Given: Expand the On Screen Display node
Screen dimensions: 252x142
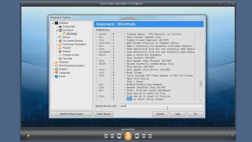Looking at the screenshot, I should (57, 41).
